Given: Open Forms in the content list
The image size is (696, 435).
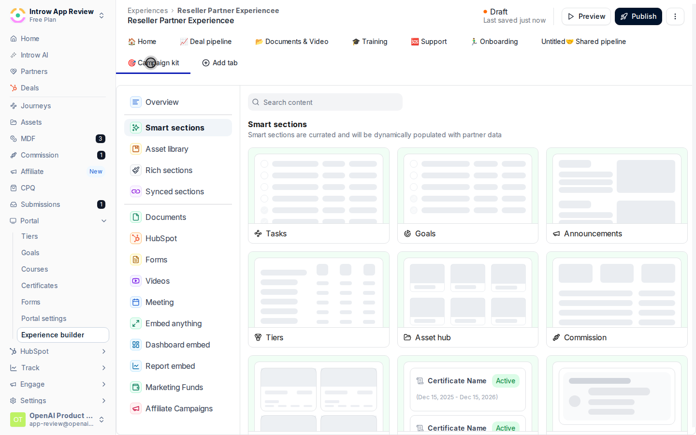Looking at the screenshot, I should point(178,260).
